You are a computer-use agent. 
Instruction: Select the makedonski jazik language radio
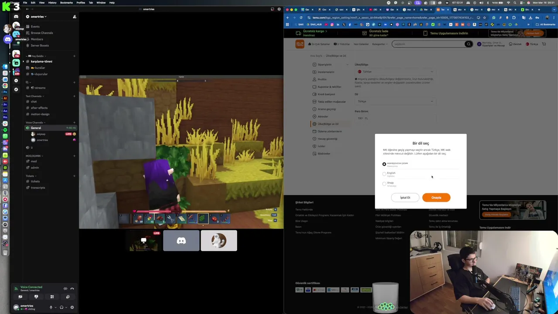384,164
